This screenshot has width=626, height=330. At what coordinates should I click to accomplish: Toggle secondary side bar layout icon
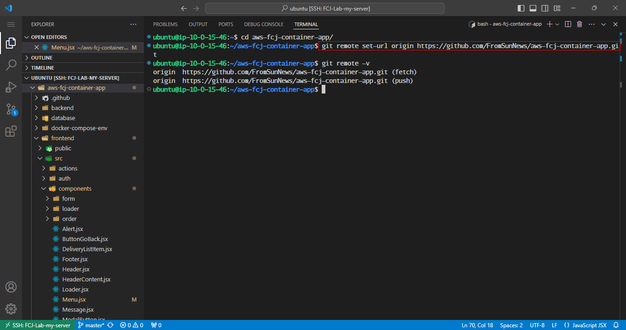pos(545,8)
